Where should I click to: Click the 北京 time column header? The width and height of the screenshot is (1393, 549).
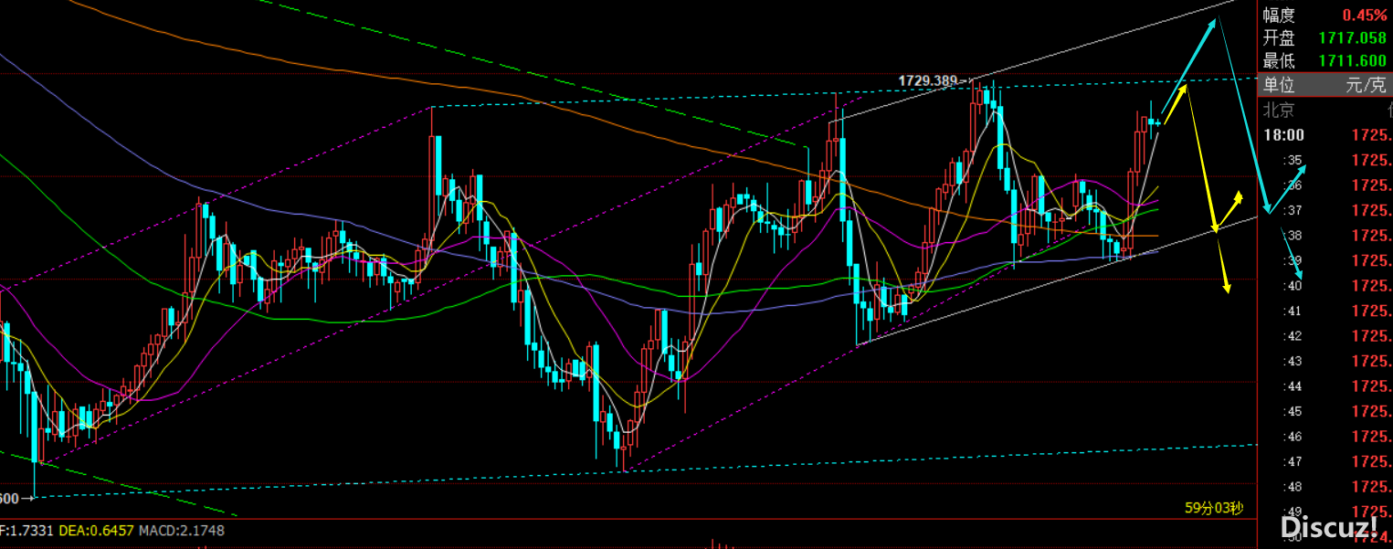(1279, 111)
